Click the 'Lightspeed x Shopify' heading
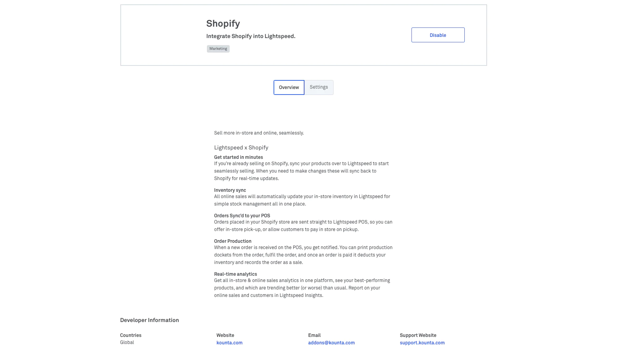The height and width of the screenshot is (353, 627). coord(241,148)
